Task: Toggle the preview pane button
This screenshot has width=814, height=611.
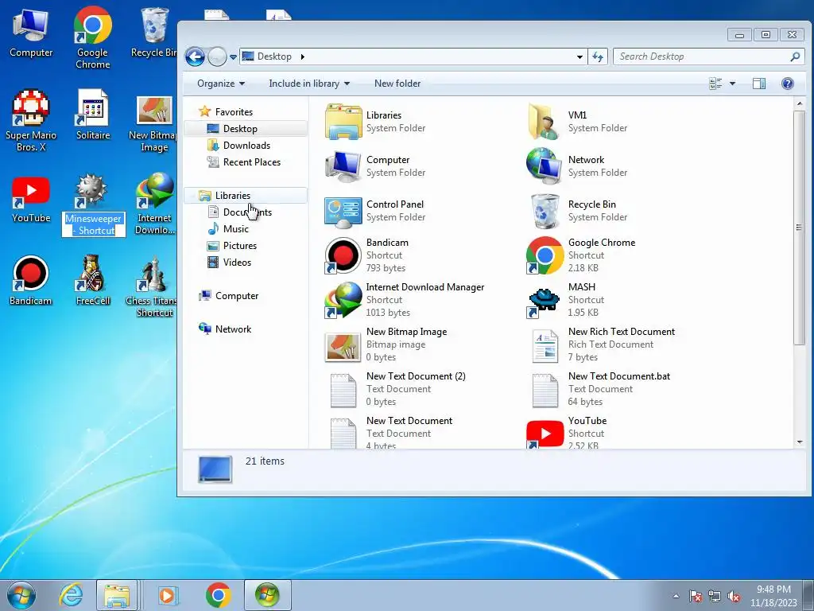Action: [759, 84]
